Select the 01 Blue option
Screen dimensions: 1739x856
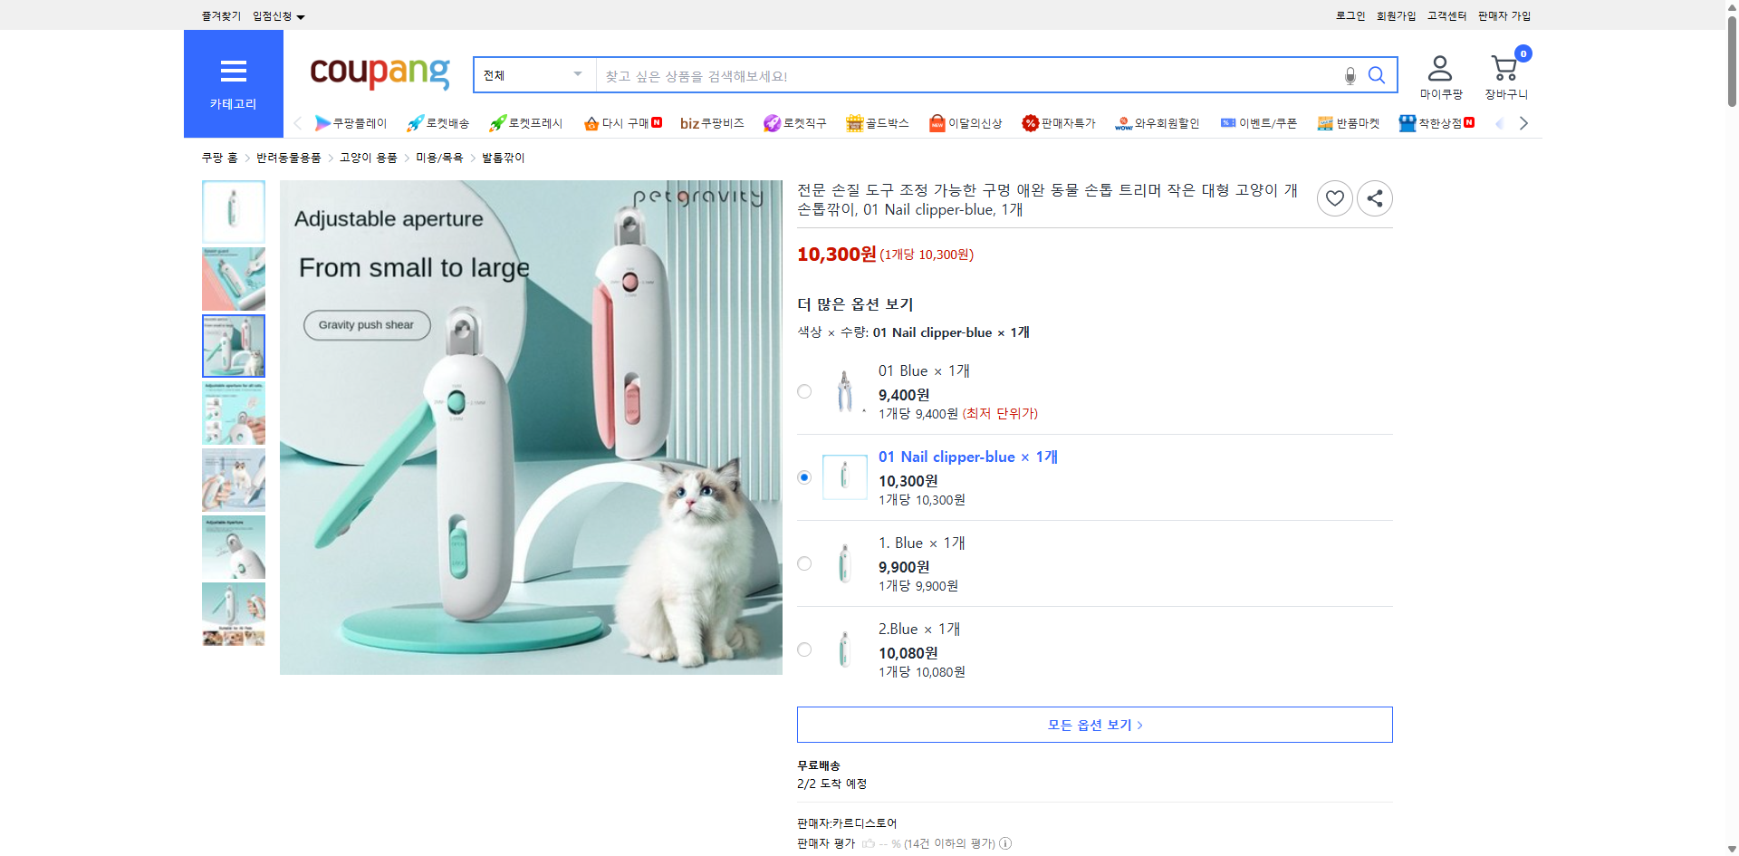point(804,391)
